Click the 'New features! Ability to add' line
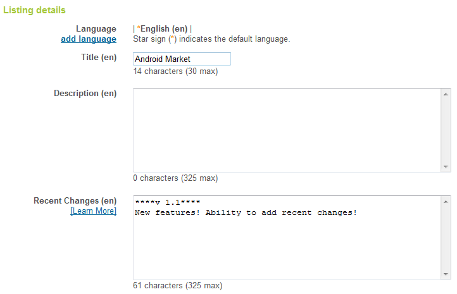 point(246,213)
